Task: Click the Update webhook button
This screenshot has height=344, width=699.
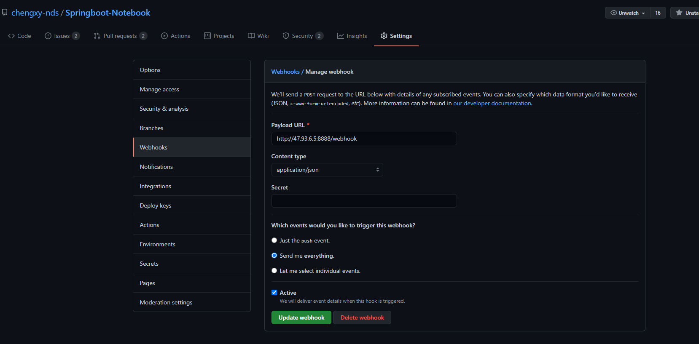Action: [x=301, y=317]
